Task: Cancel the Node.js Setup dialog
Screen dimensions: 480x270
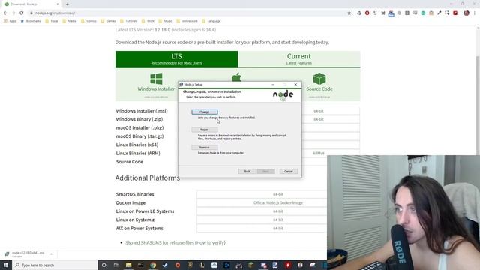Action: [288, 172]
